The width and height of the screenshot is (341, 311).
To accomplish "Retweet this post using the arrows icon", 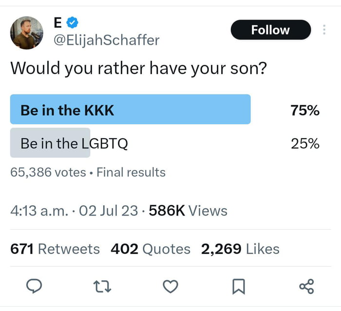I will click(103, 287).
